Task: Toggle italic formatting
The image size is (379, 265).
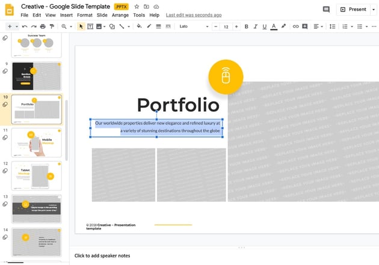Action: 255,26
